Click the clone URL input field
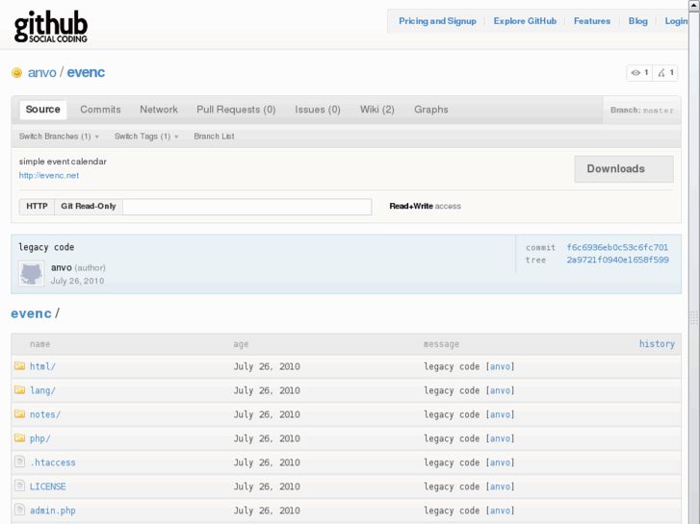This screenshot has width=700, height=524. [247, 207]
